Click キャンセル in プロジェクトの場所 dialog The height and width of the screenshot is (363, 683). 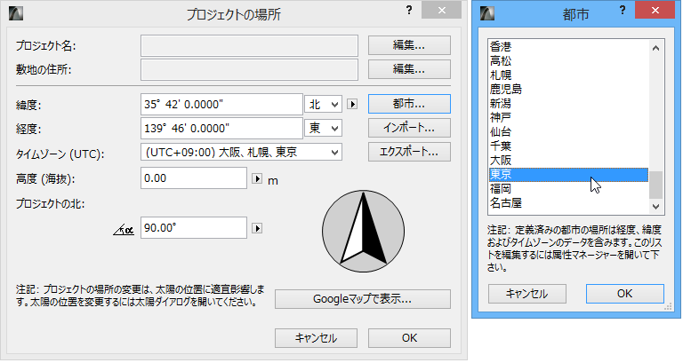pos(316,338)
